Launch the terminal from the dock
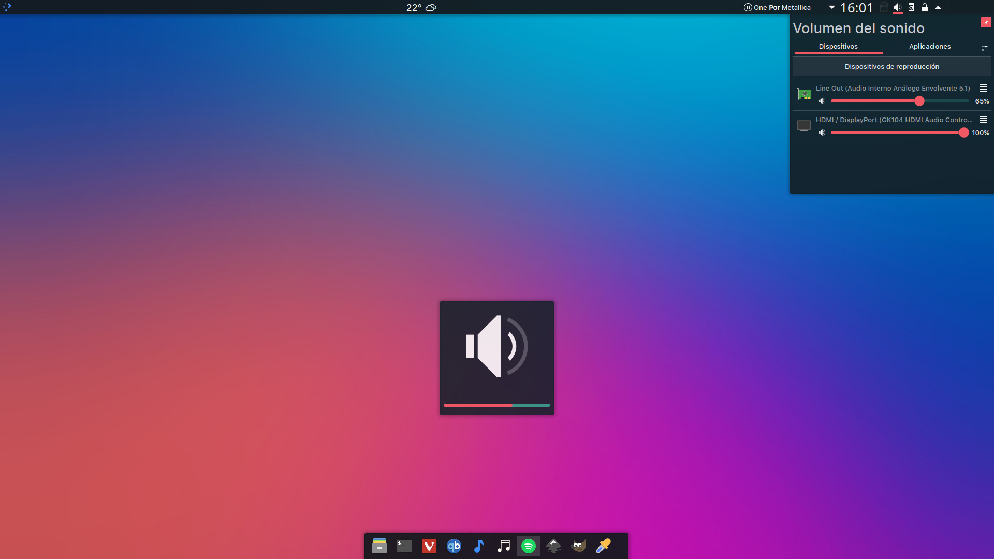 coord(404,546)
